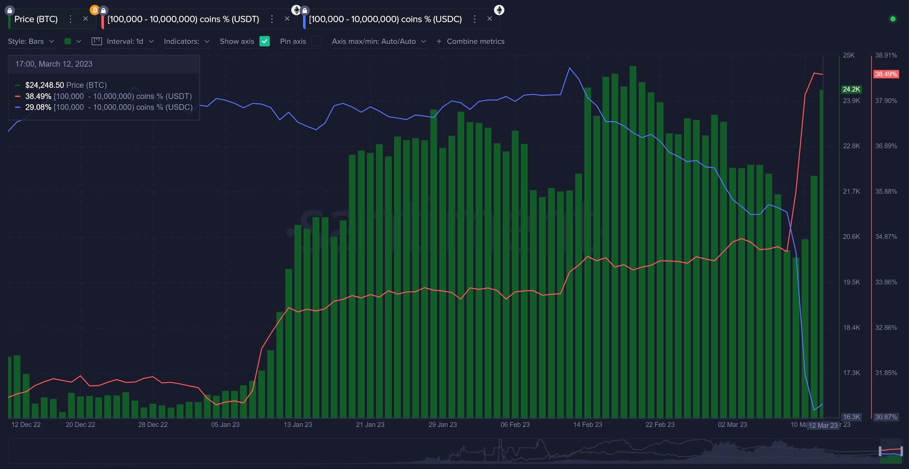
Task: Click the lock icon above Price (BTC) metric
Action: [x=10, y=10]
